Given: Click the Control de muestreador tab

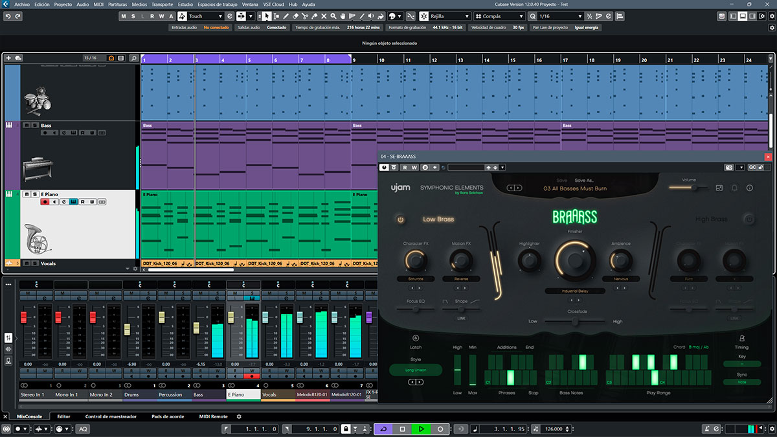Looking at the screenshot, I should point(111,417).
